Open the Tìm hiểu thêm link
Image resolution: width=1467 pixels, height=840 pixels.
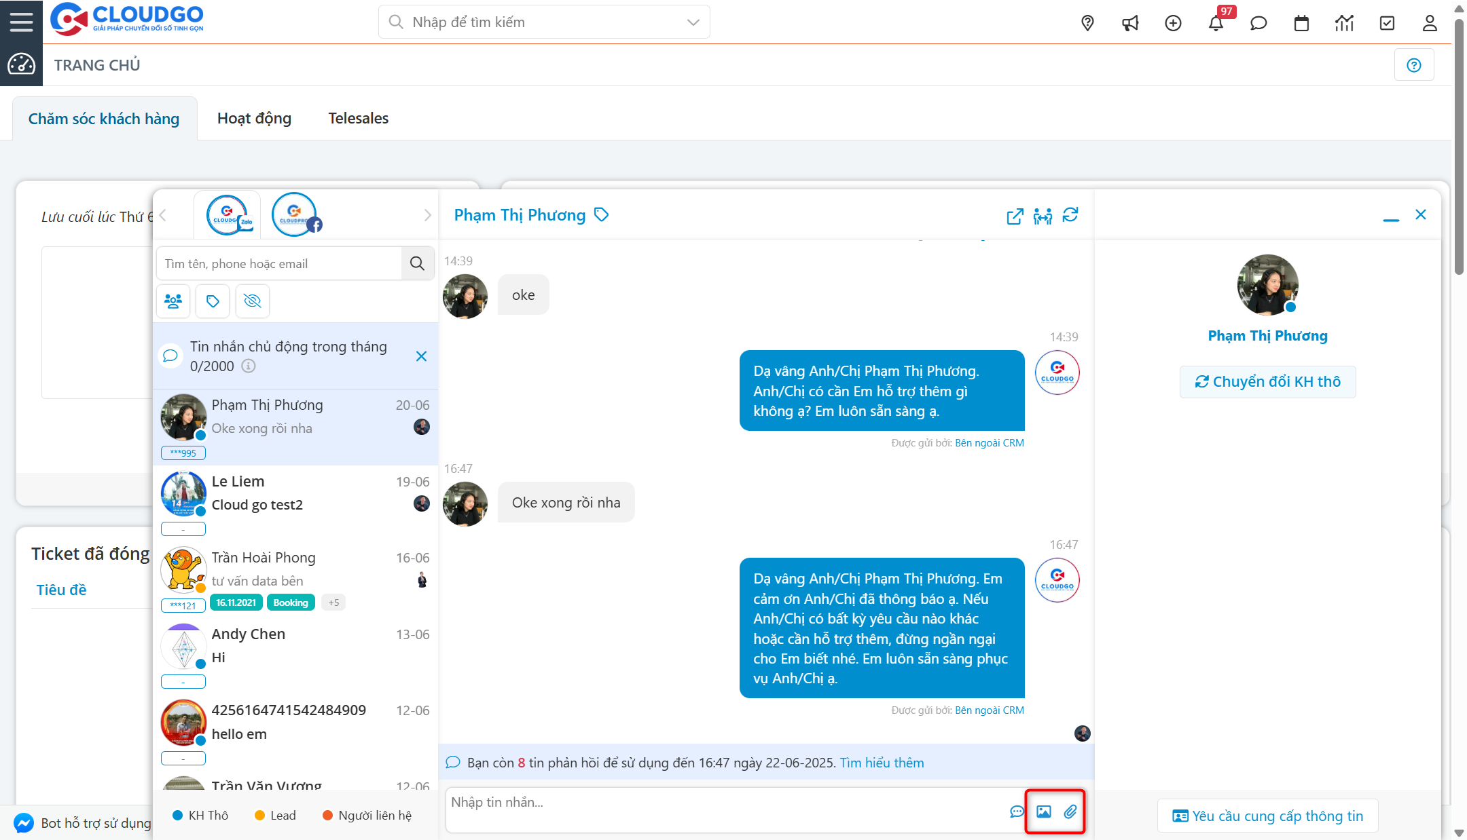coord(881,762)
